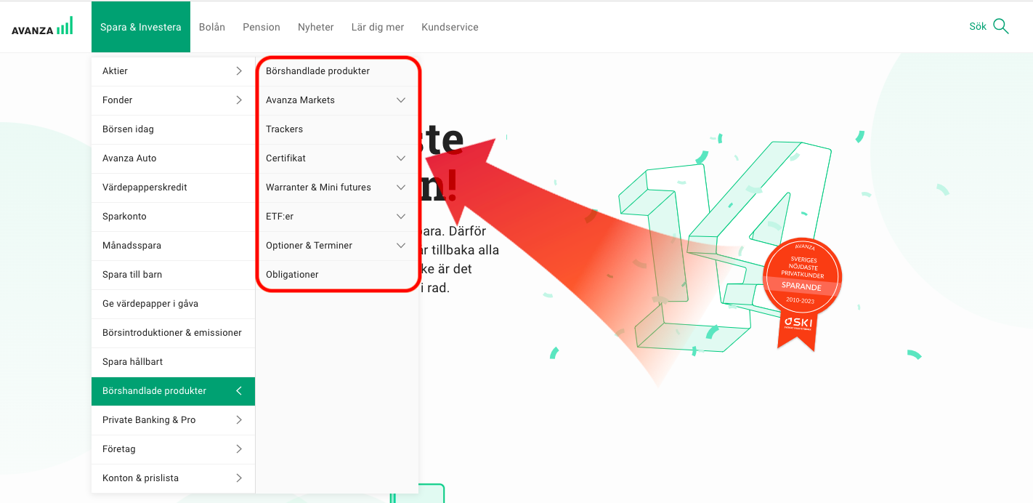The width and height of the screenshot is (1033, 503).
Task: Open Börsen idag from the menu
Action: click(x=129, y=129)
